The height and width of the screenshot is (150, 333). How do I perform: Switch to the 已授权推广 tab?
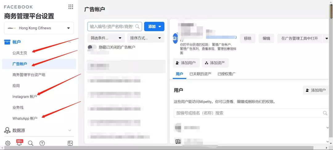click(227, 74)
